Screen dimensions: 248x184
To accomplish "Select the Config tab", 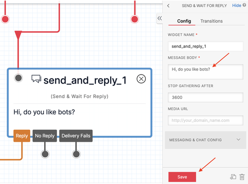I will (184, 21).
